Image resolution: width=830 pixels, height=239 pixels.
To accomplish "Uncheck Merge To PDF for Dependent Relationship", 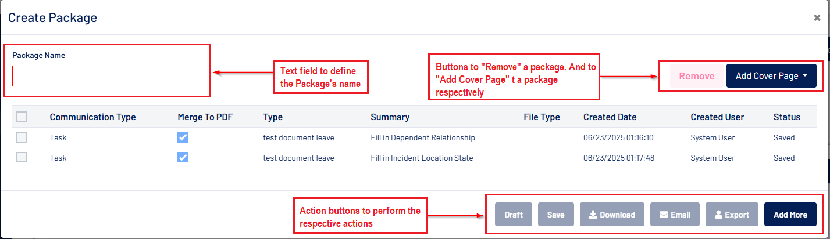I will (183, 138).
